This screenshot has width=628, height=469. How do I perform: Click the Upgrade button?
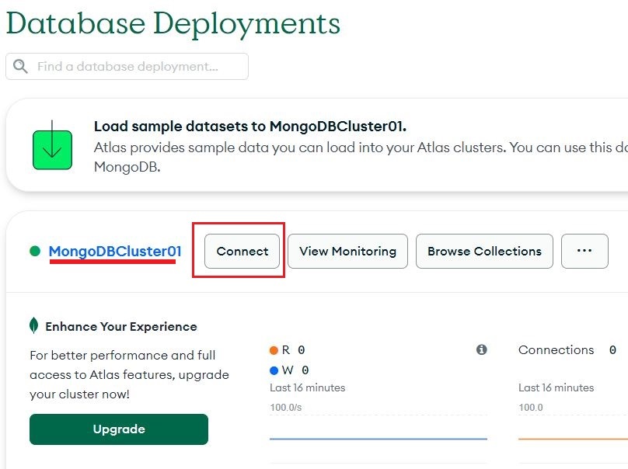118,429
